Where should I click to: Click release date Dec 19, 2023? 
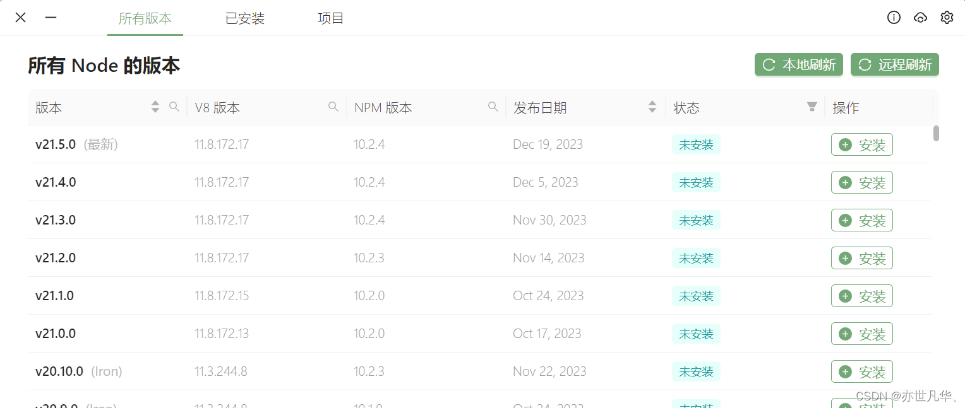click(548, 144)
